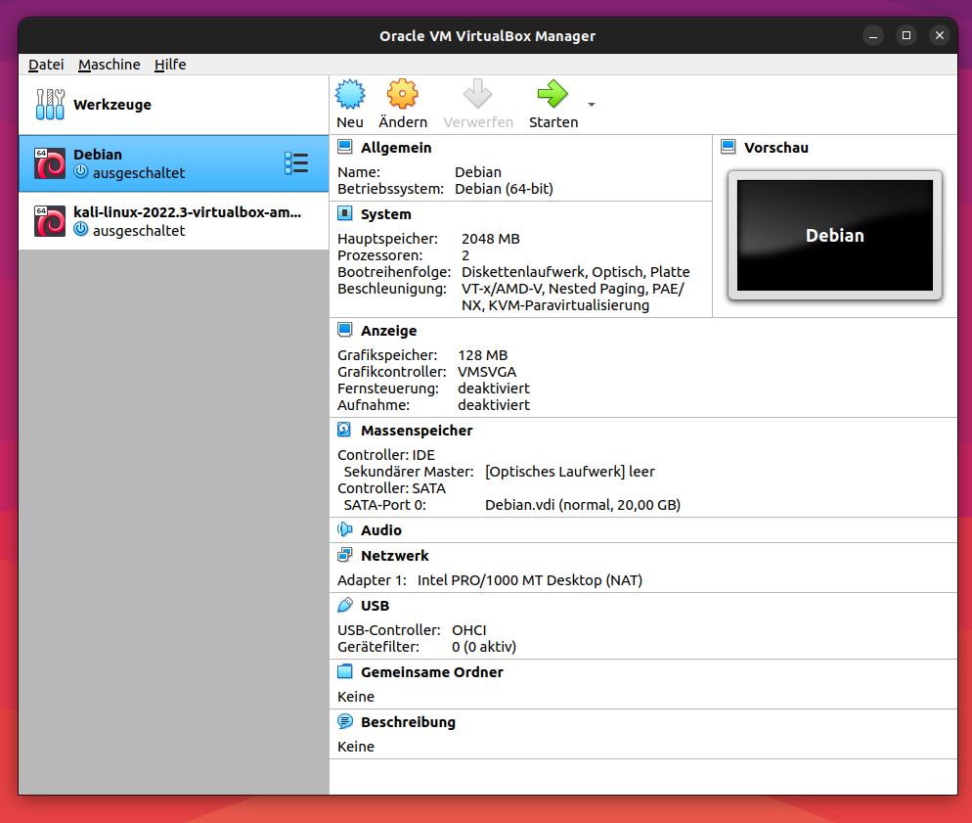Click the Vorschau header label
This screenshot has height=823, width=972.
[x=776, y=148]
